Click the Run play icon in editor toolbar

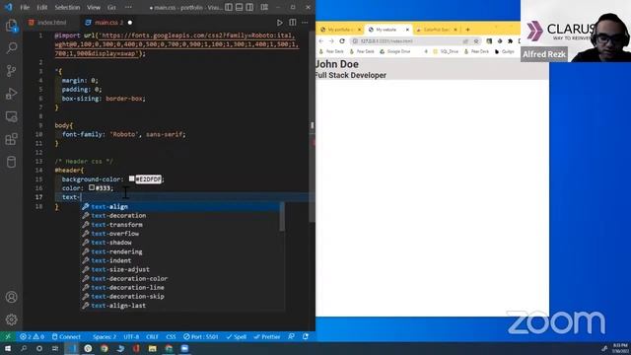point(280,23)
